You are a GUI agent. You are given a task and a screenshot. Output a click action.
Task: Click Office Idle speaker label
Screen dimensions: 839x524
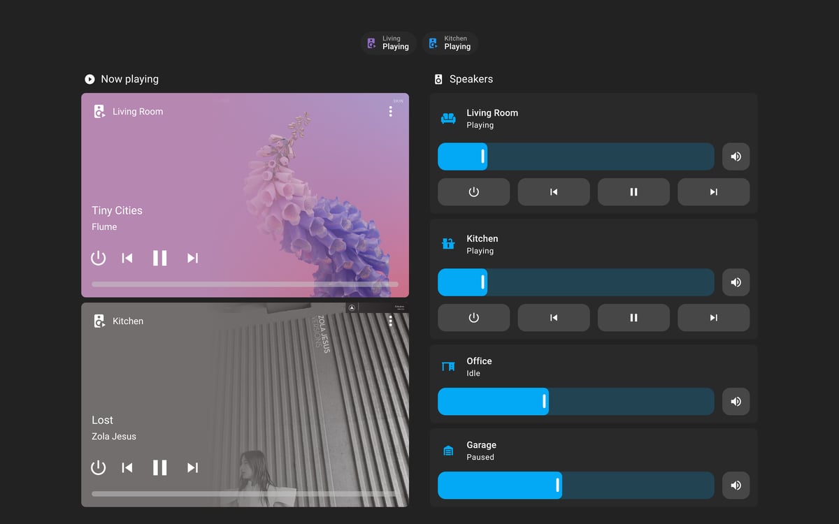tap(479, 367)
